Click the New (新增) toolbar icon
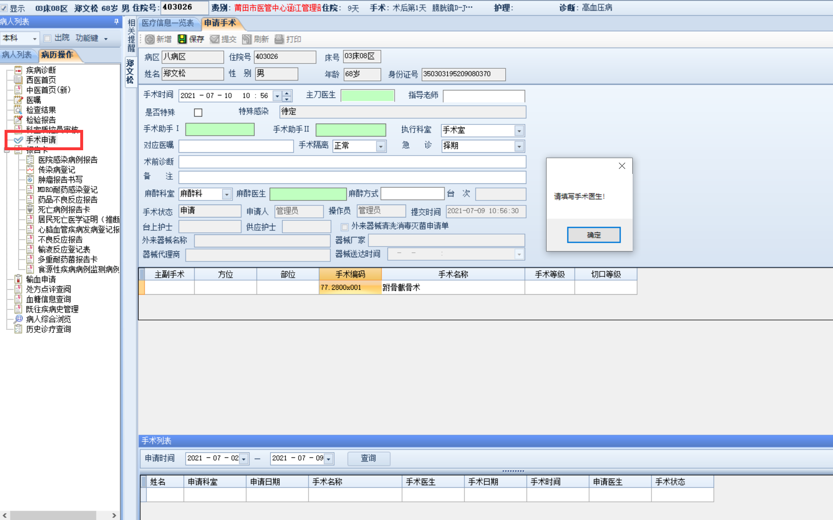The width and height of the screenshot is (833, 520). tap(150, 39)
